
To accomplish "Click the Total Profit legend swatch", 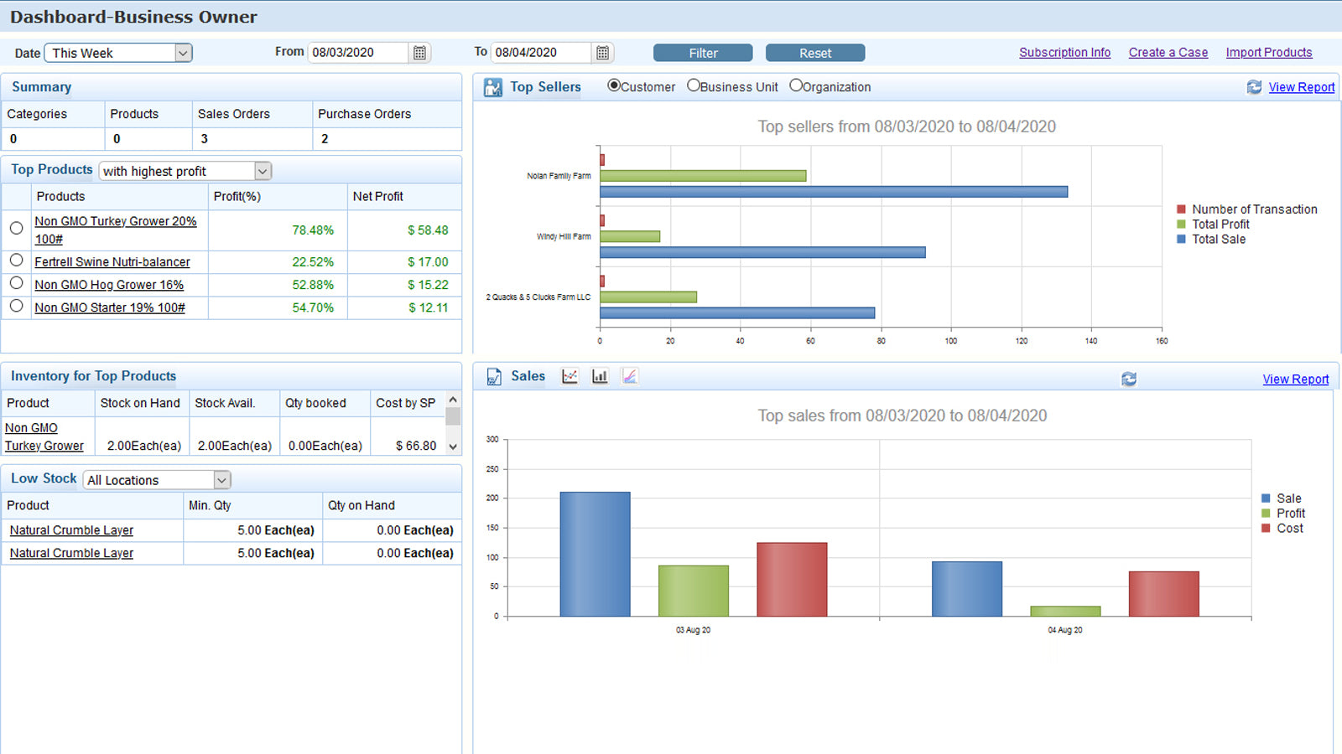I will pyautogui.click(x=1181, y=225).
